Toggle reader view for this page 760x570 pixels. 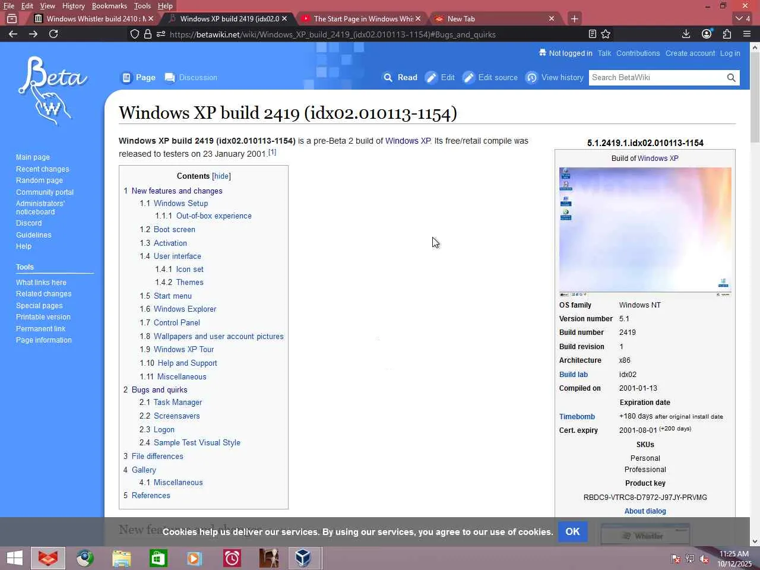tap(592, 34)
